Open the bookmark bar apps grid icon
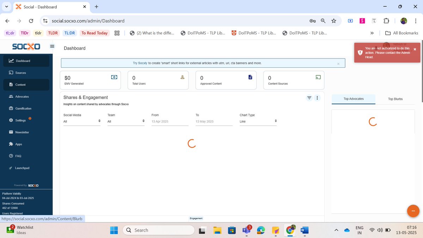The width and height of the screenshot is (423, 238). (117, 33)
